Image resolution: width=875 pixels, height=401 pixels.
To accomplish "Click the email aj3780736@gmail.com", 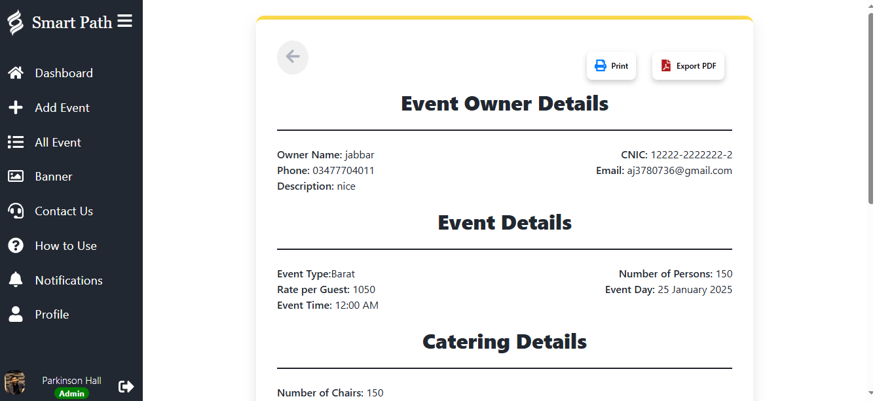I will pos(679,171).
